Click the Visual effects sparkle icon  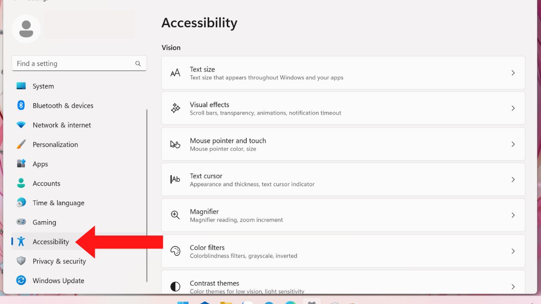coord(175,108)
